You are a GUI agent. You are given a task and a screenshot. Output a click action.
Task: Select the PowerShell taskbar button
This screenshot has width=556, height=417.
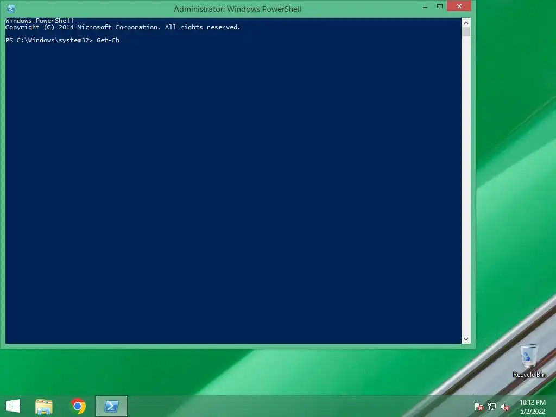click(x=111, y=406)
